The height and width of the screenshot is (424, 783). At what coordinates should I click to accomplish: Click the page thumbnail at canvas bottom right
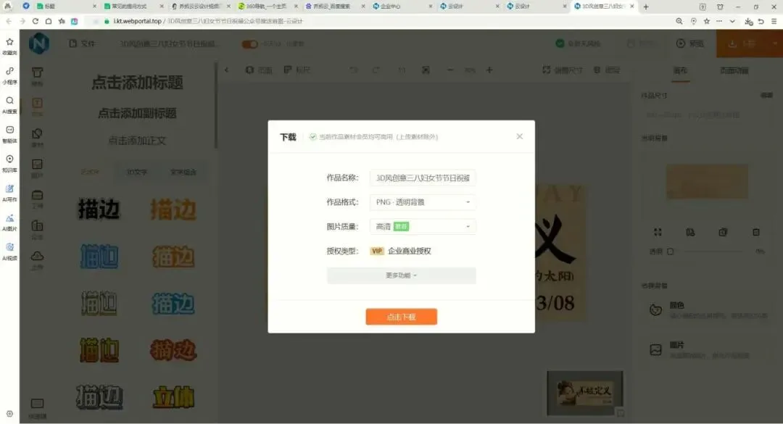pos(585,393)
